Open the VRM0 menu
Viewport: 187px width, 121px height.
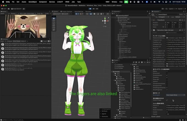point(67,2)
